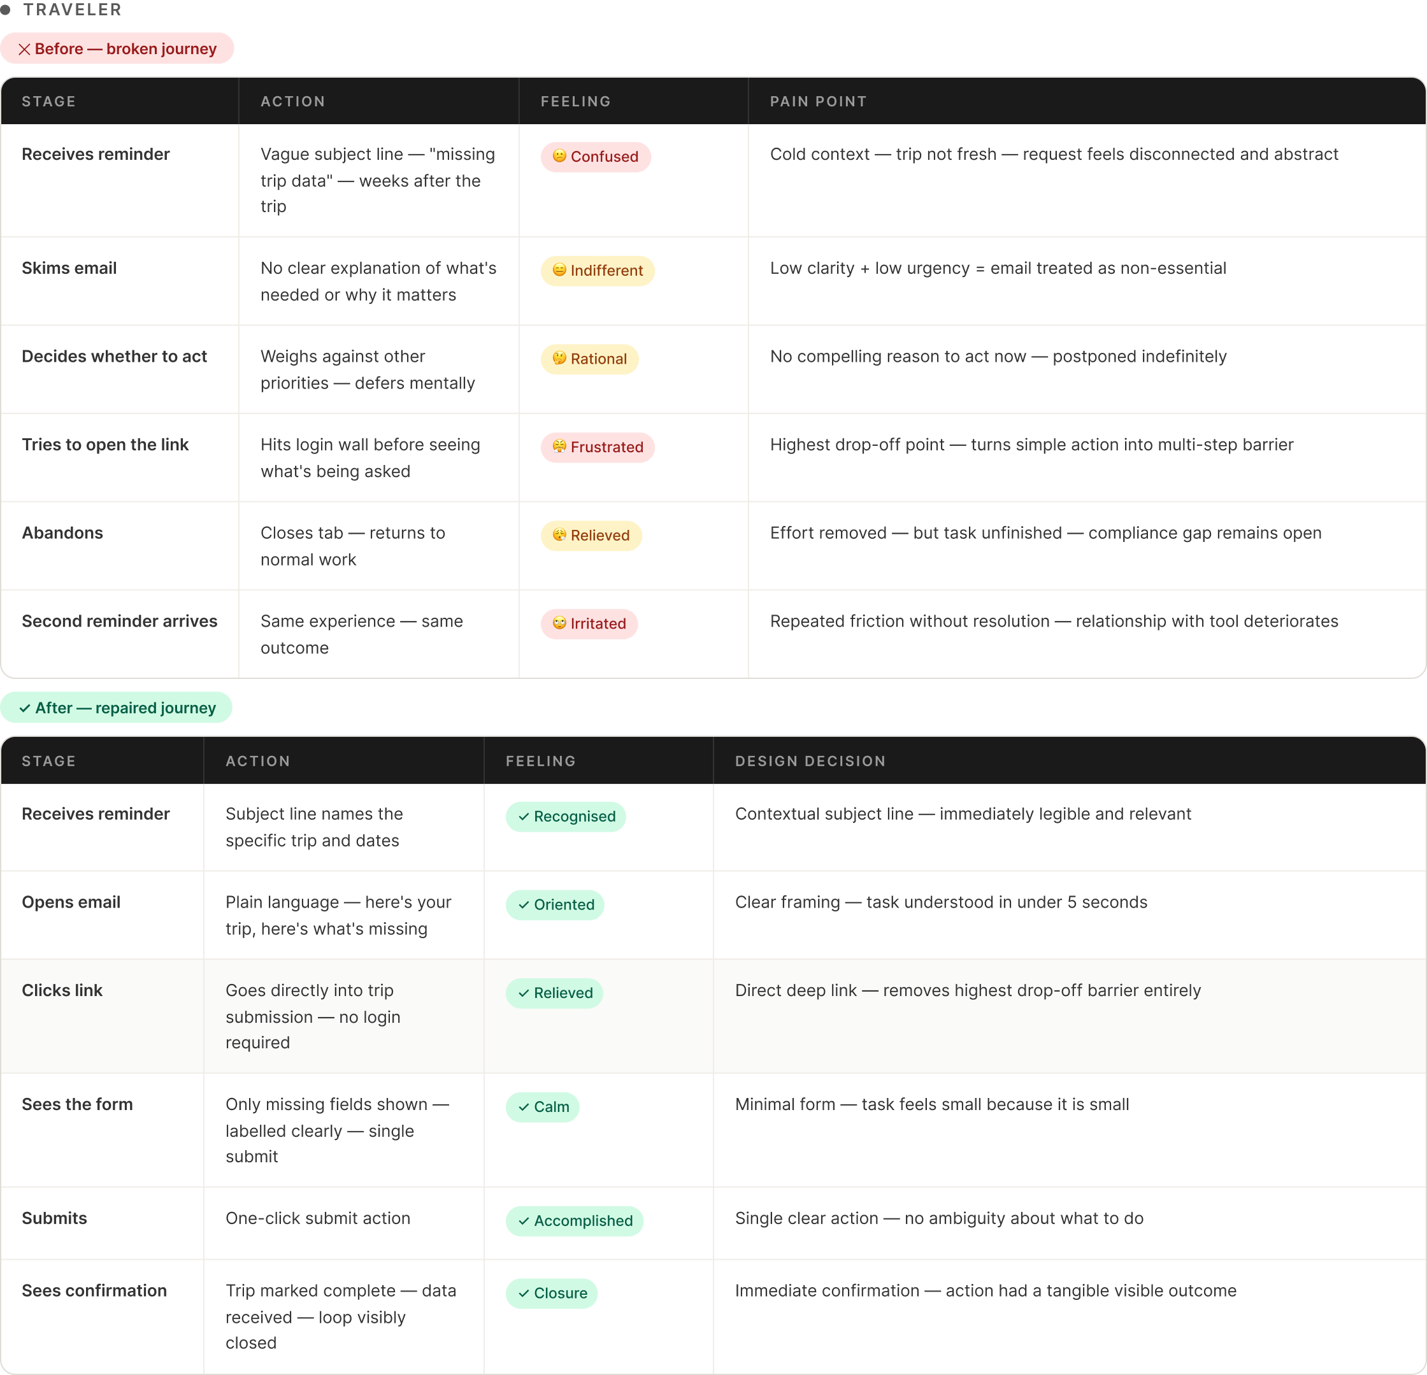1427x1375 pixels.
Task: Click the DESIGN DECISION column header
Action: [810, 760]
